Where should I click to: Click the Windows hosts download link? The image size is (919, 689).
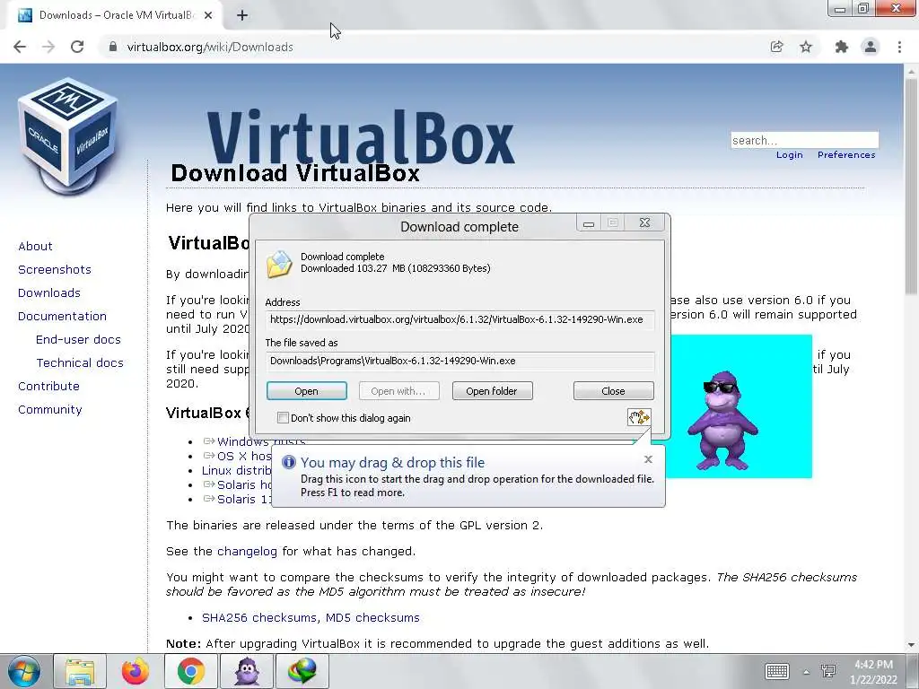pyautogui.click(x=261, y=441)
